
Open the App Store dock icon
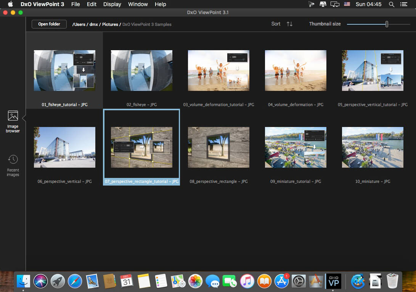pyautogui.click(x=282, y=281)
